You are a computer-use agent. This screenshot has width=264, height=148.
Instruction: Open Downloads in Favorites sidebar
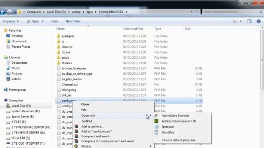pos(19,41)
